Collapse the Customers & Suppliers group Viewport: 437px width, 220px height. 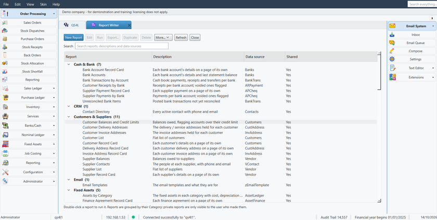(69, 117)
